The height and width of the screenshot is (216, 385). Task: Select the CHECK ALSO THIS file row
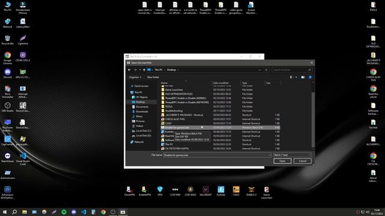click(x=220, y=119)
